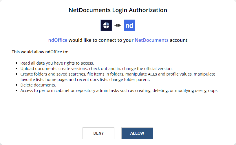
Task: Click the 'This would allow ndOffice to:' text
Action: (x=40, y=52)
